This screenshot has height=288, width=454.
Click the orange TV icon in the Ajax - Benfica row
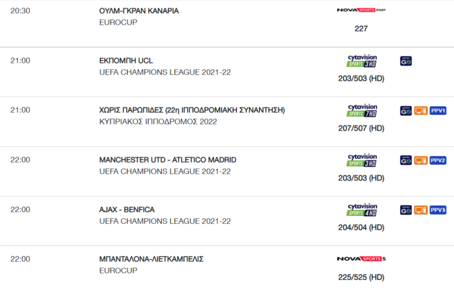point(421,210)
